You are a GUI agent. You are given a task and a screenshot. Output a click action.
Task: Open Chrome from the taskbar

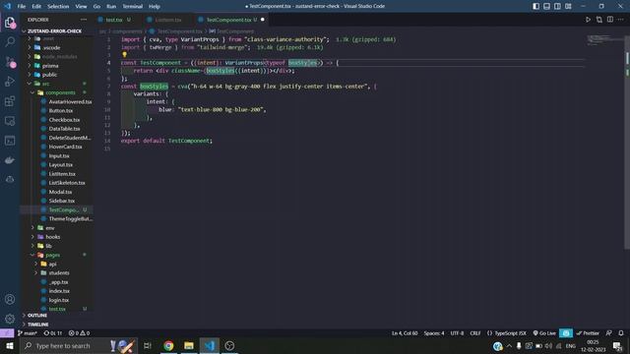[x=168, y=345]
